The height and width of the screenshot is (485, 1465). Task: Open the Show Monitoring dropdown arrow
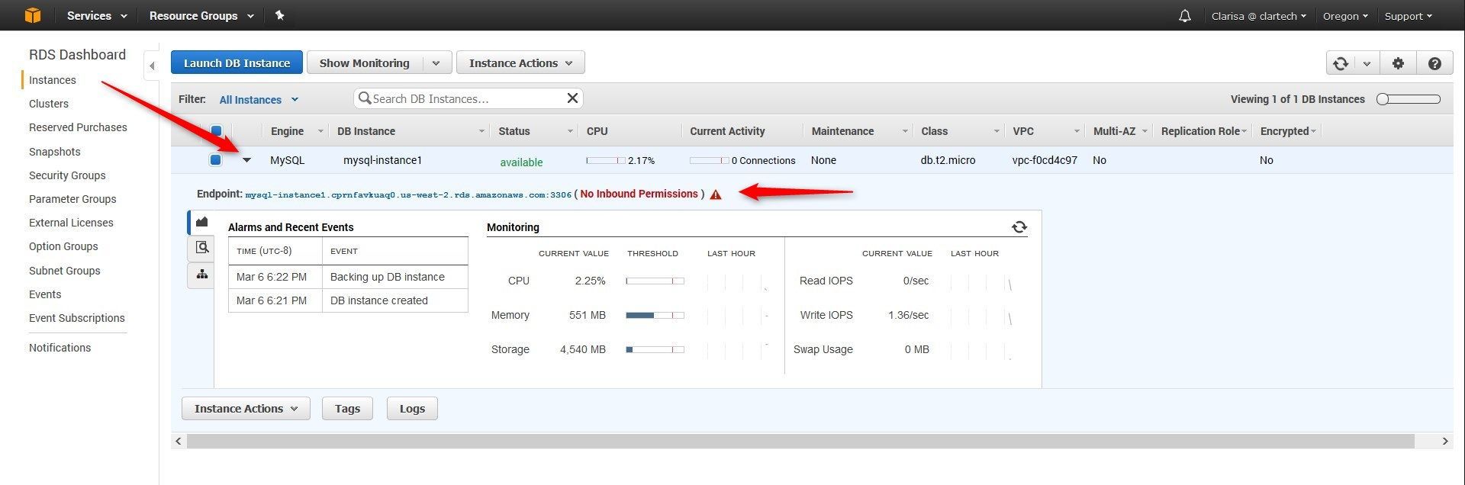436,63
